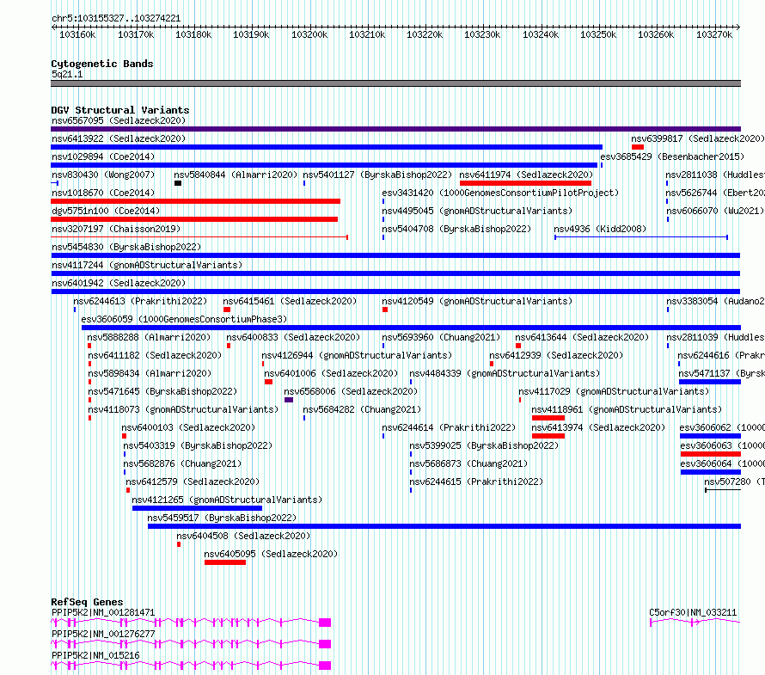Click the red nsv6411974 variant bar

point(525,183)
